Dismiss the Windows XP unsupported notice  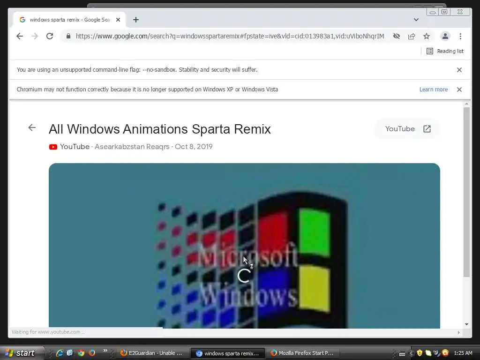[x=459, y=90]
